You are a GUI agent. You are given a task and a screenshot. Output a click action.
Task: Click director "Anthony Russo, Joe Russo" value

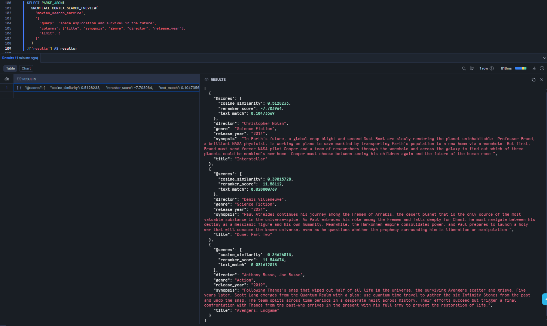point(272,275)
